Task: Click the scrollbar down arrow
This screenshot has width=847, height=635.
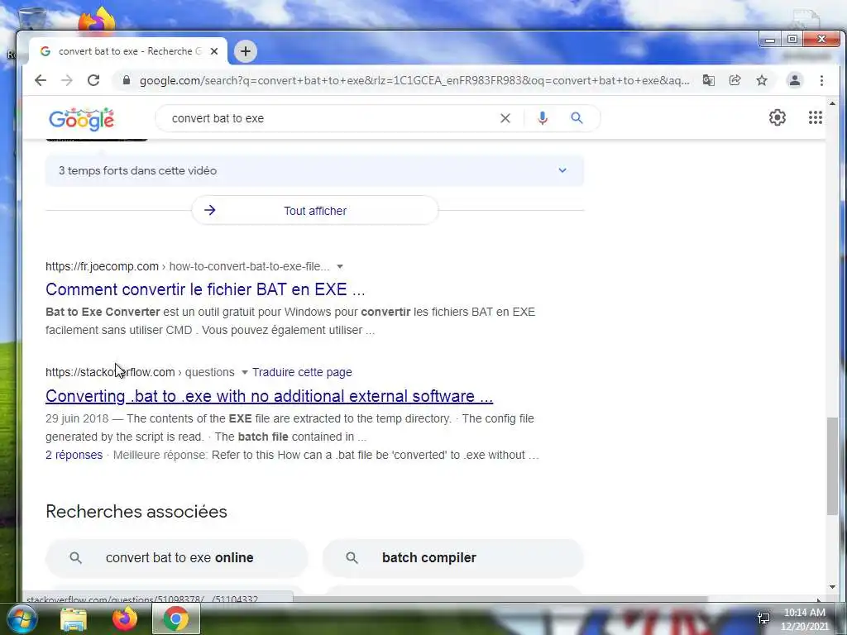Action: click(832, 587)
